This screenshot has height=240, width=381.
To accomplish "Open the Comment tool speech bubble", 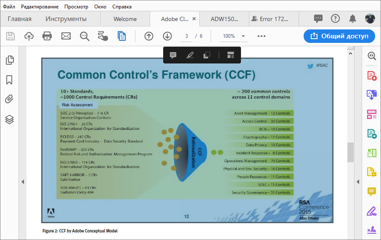I will point(372,192).
